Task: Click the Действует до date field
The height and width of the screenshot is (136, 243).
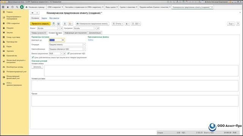Action: [x=55, y=40]
